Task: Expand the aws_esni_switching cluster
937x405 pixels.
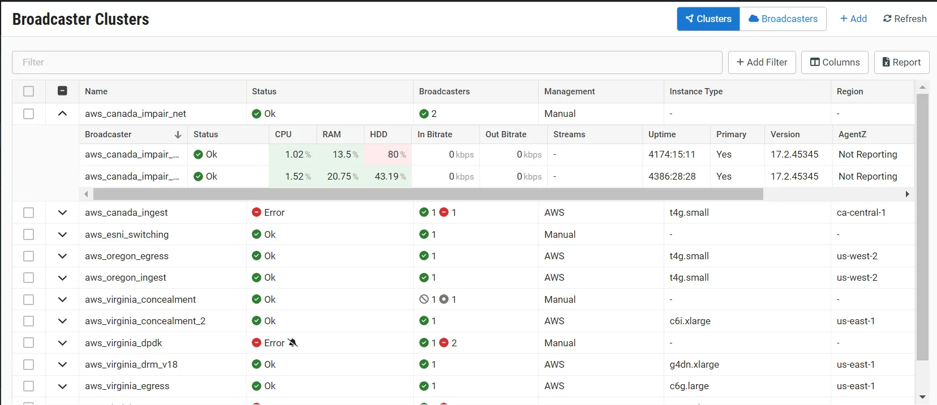Action: (63, 234)
